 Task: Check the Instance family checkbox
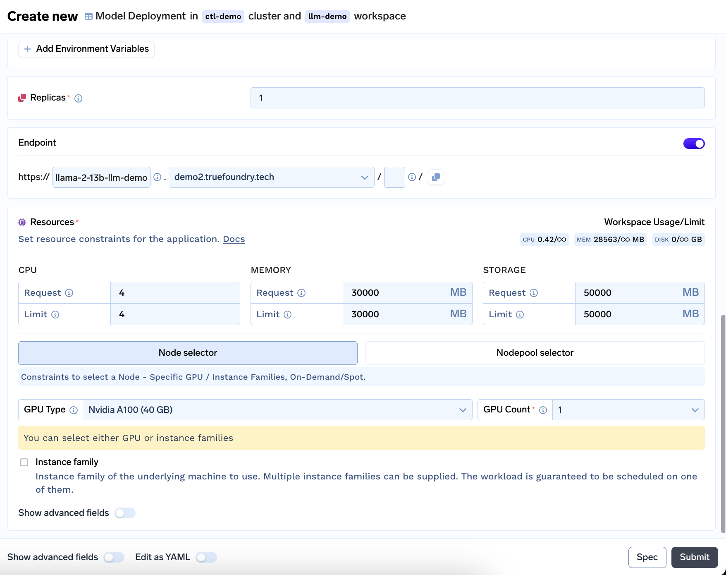tap(24, 462)
